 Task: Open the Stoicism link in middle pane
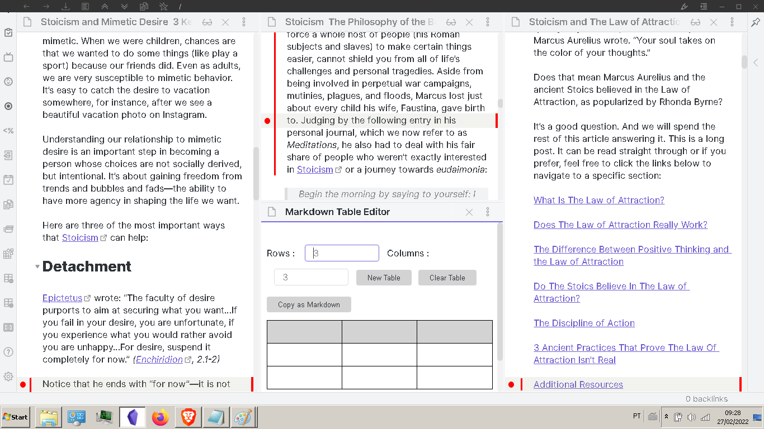[x=315, y=169]
